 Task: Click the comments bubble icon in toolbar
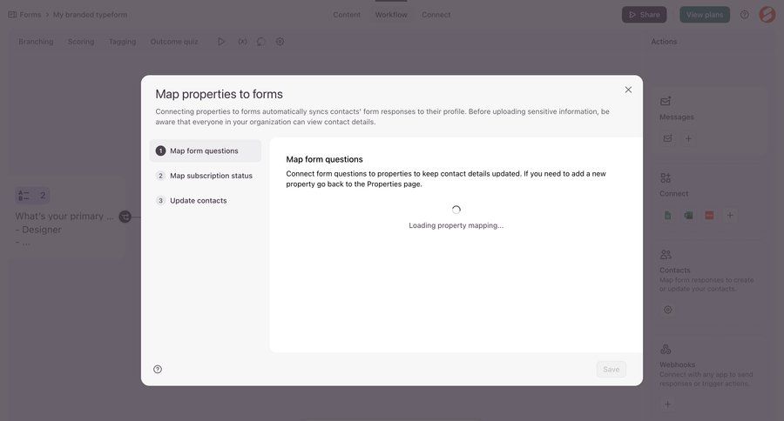(x=261, y=42)
